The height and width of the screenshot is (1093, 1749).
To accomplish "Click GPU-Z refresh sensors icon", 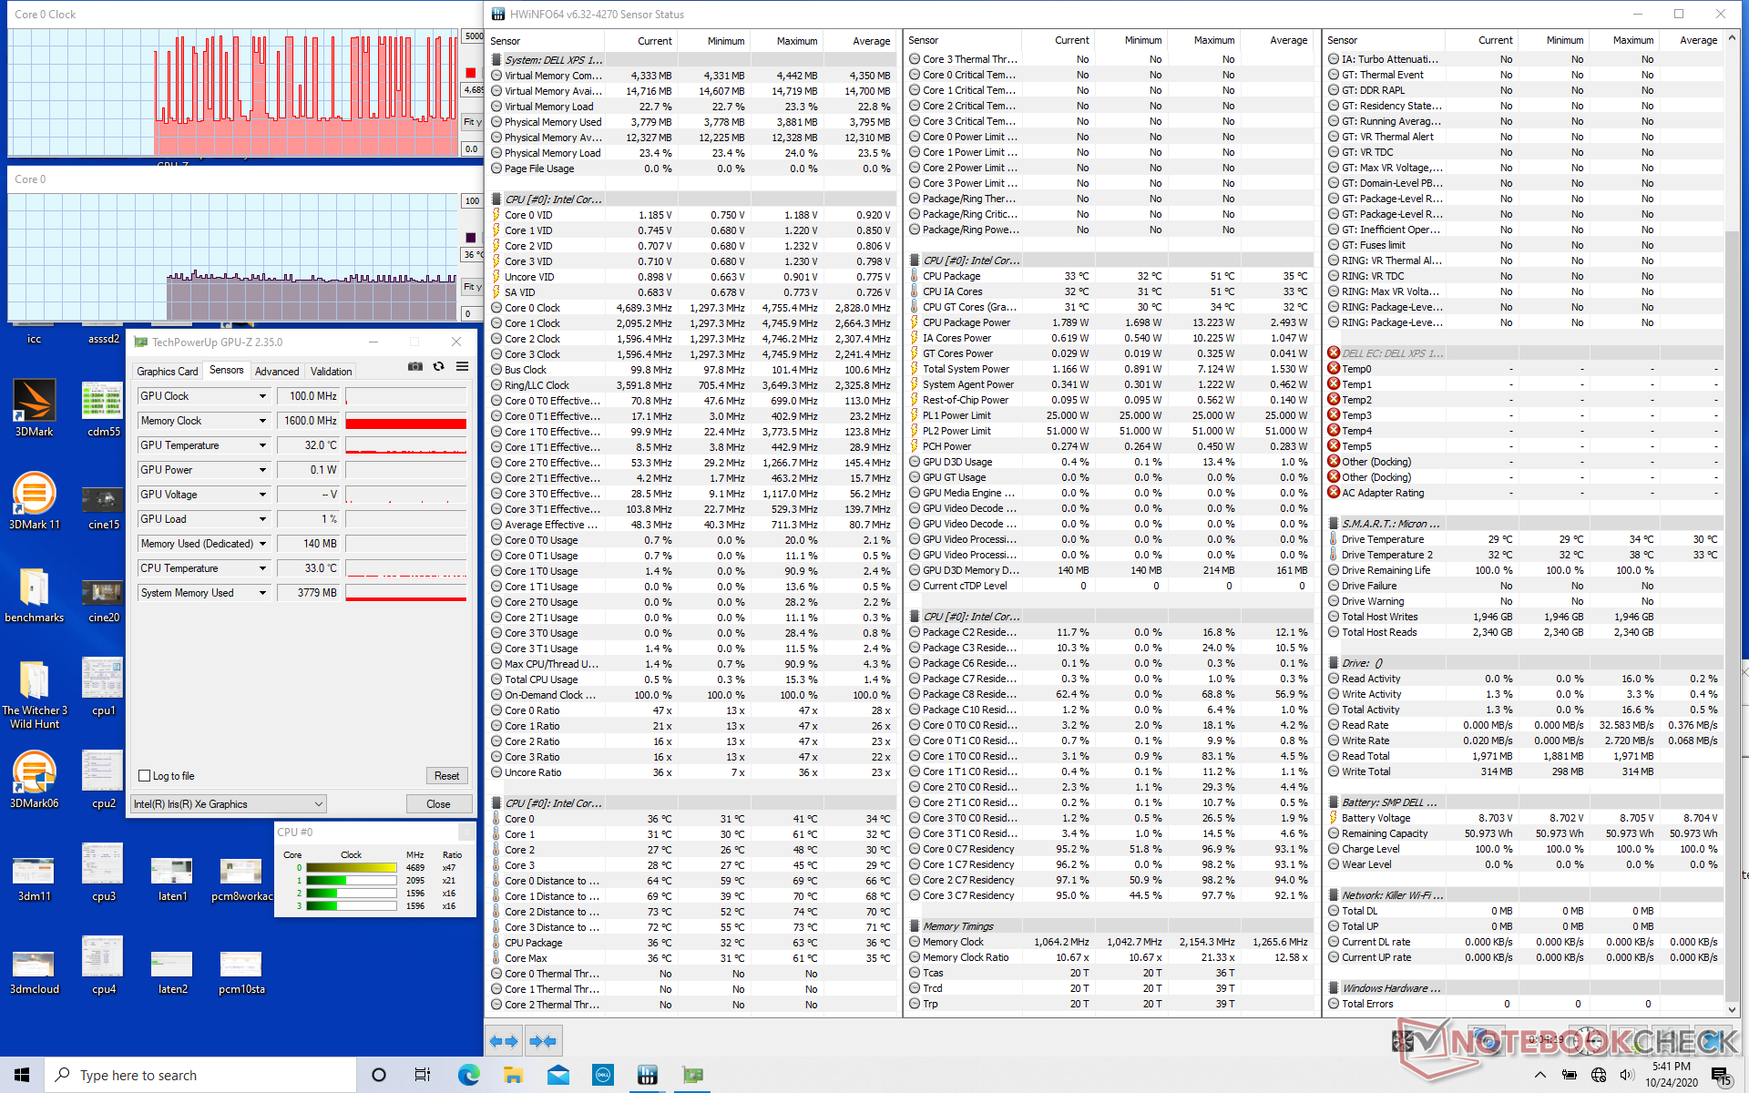I will point(439,366).
